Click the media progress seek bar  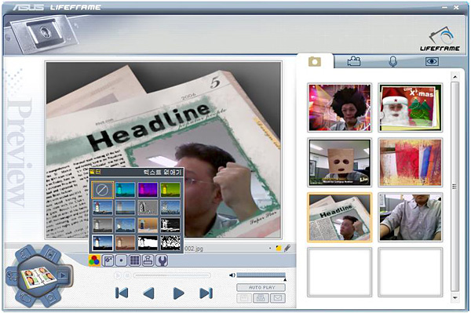click(172, 275)
